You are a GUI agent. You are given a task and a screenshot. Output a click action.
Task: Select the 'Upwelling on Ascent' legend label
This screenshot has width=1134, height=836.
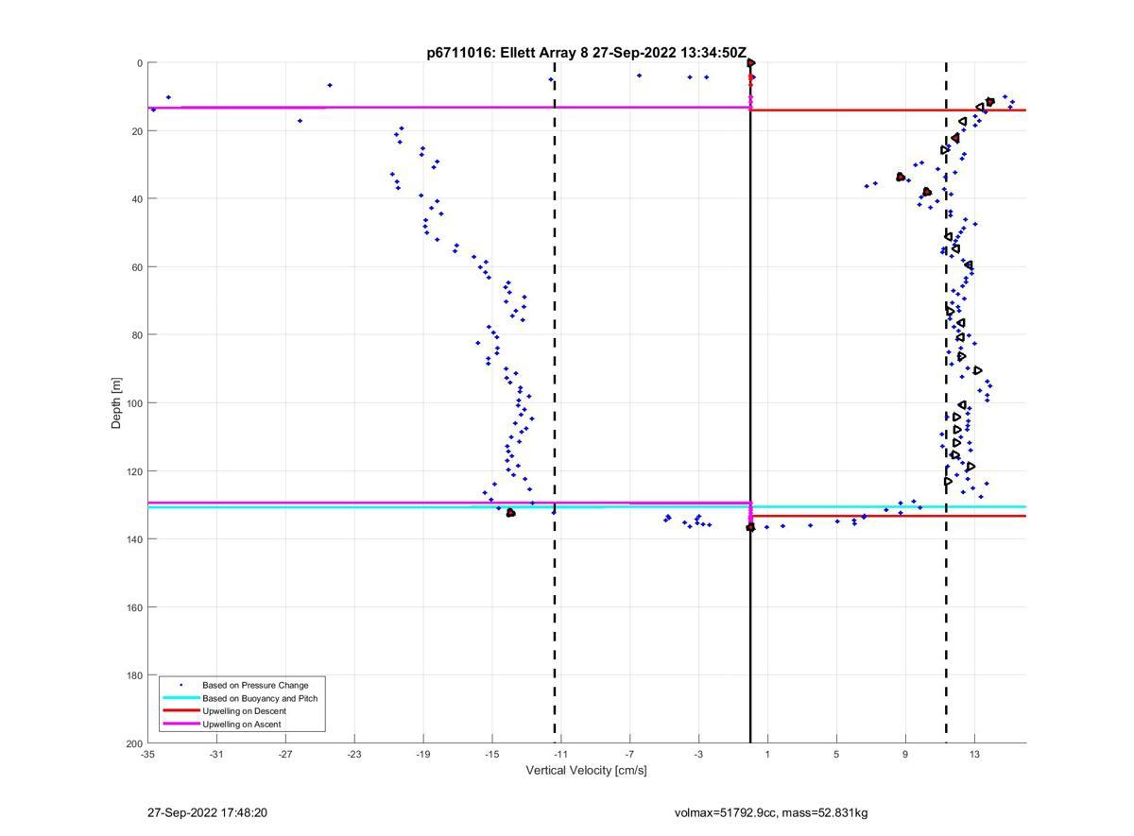[x=241, y=725]
